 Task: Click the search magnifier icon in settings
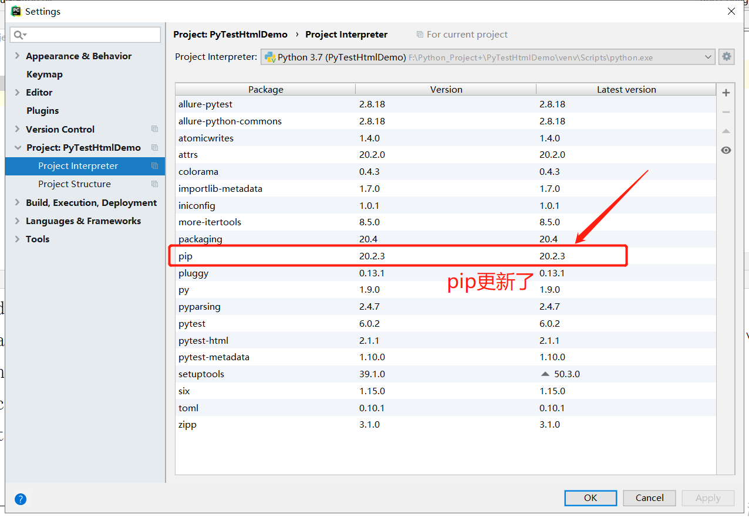tap(20, 35)
